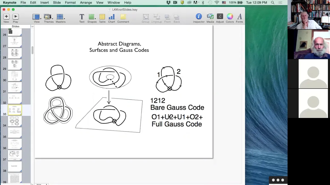Viewport: 330px width, 185px height.
Task: Insert a Text box
Action: pos(82,18)
